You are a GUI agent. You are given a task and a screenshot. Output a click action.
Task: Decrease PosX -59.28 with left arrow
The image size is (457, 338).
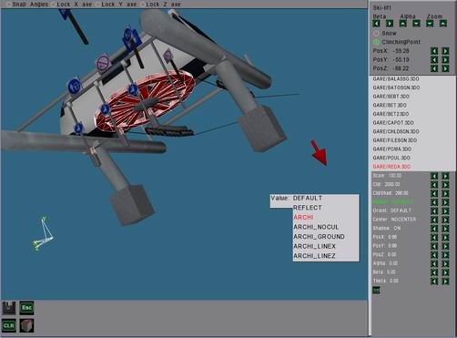(434, 51)
